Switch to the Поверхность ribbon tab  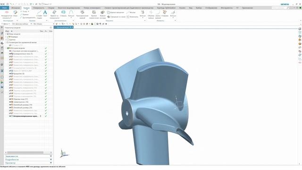pyautogui.click(x=39, y=8)
